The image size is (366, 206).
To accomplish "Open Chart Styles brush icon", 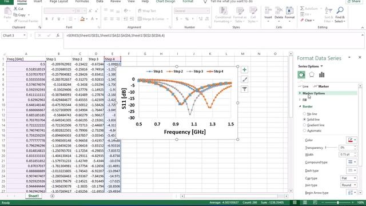I will pyautogui.click(x=244, y=80).
